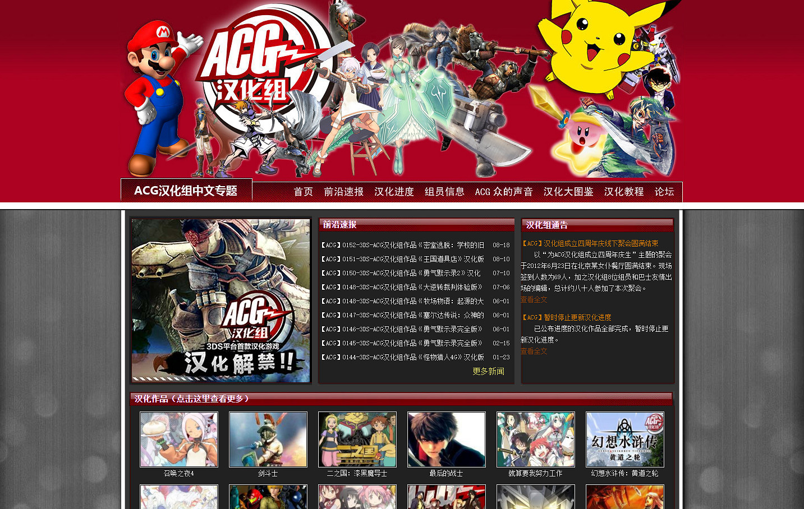Open the 剑斗士 game thumbnail
Image resolution: width=804 pixels, height=509 pixels.
268,439
